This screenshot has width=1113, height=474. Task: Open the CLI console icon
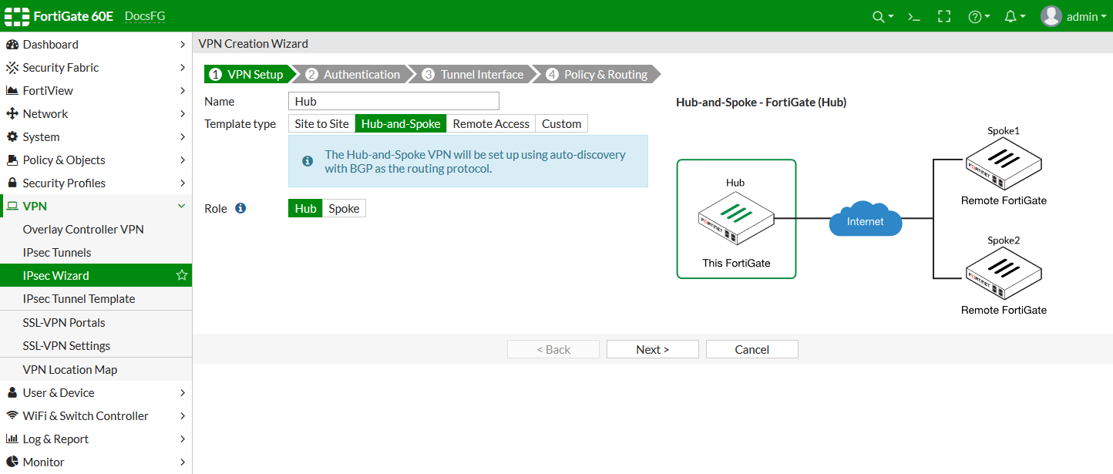[x=913, y=15]
